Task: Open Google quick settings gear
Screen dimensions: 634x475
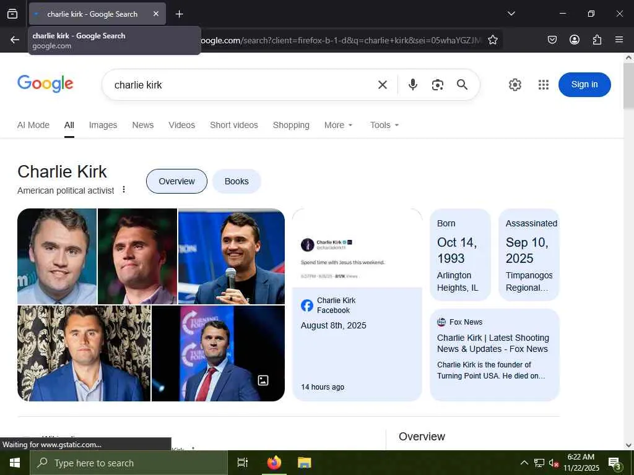Action: point(515,84)
